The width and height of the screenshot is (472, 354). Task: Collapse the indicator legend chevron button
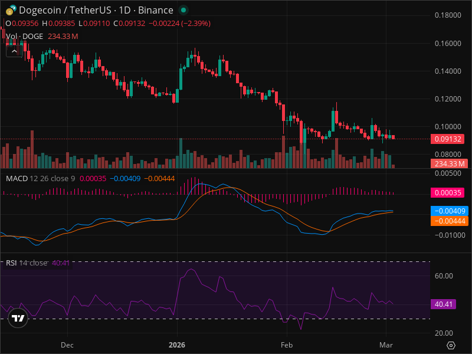click(14, 51)
